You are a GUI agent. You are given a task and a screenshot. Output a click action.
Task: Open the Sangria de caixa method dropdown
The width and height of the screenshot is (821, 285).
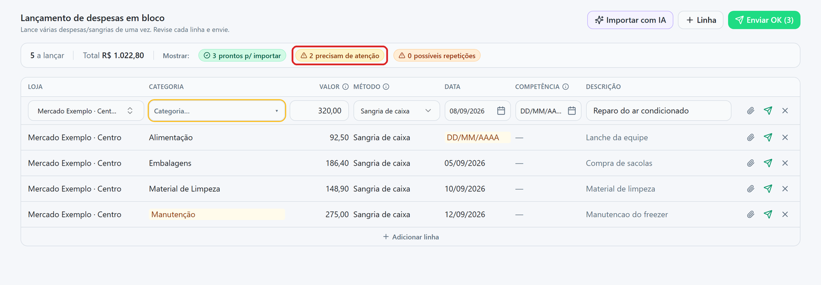point(396,111)
